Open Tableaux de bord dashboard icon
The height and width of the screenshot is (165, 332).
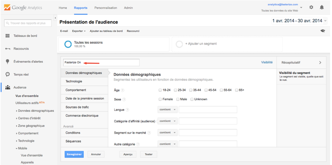click(x=7, y=36)
